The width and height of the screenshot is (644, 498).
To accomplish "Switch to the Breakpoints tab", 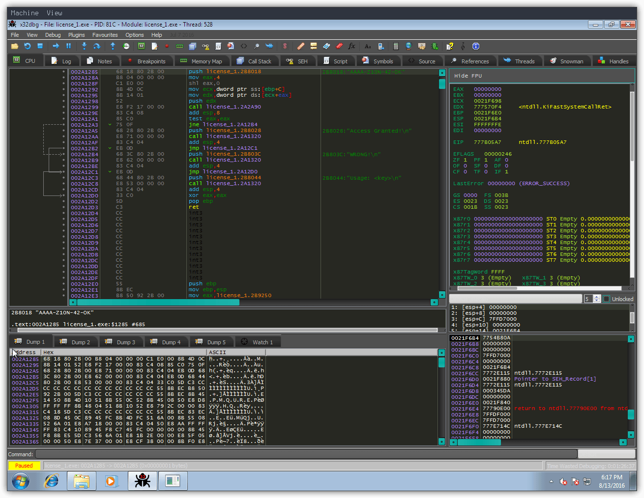I will tap(146, 61).
